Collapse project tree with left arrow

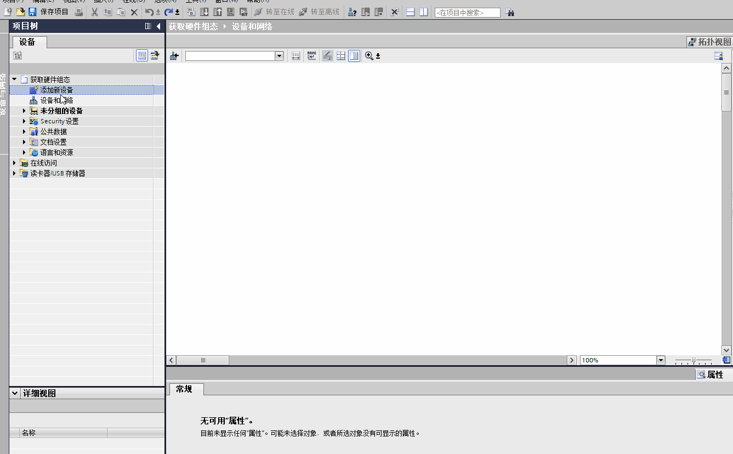158,26
